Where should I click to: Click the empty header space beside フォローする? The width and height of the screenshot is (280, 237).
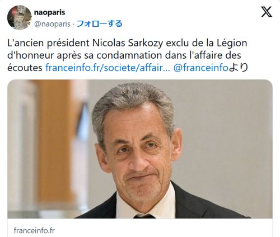(190, 23)
